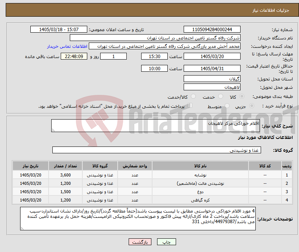Click the validity time field 10:00
The image size is (299, 252).
point(154,68)
